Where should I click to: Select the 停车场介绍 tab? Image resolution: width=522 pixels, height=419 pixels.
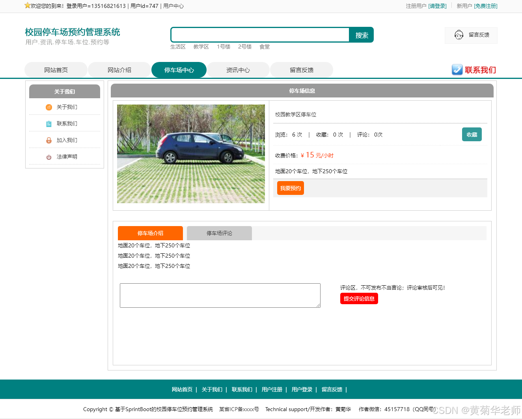[x=150, y=233]
